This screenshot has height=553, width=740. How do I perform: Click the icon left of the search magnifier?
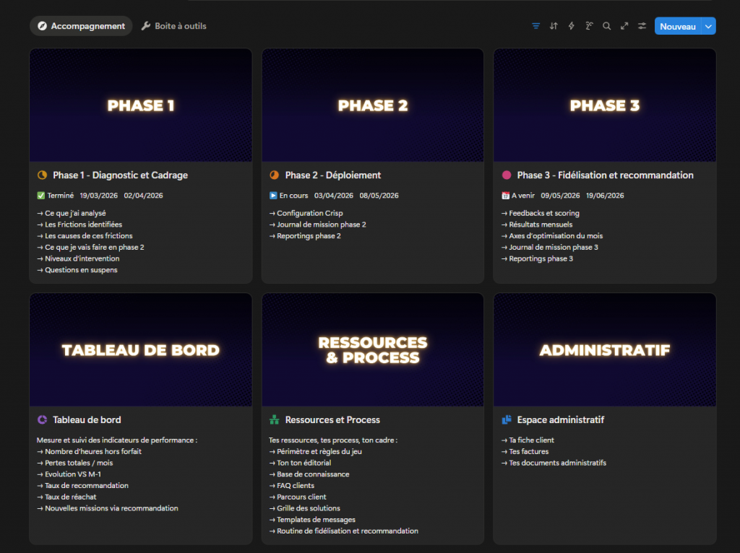pyautogui.click(x=589, y=26)
